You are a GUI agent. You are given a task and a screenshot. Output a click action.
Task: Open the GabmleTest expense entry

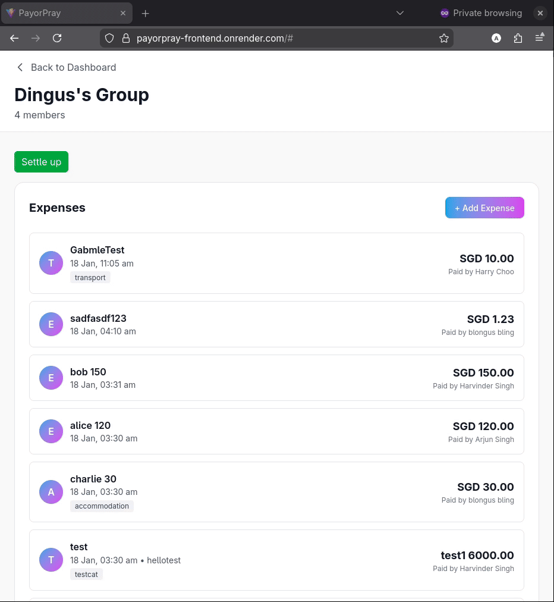(276, 263)
